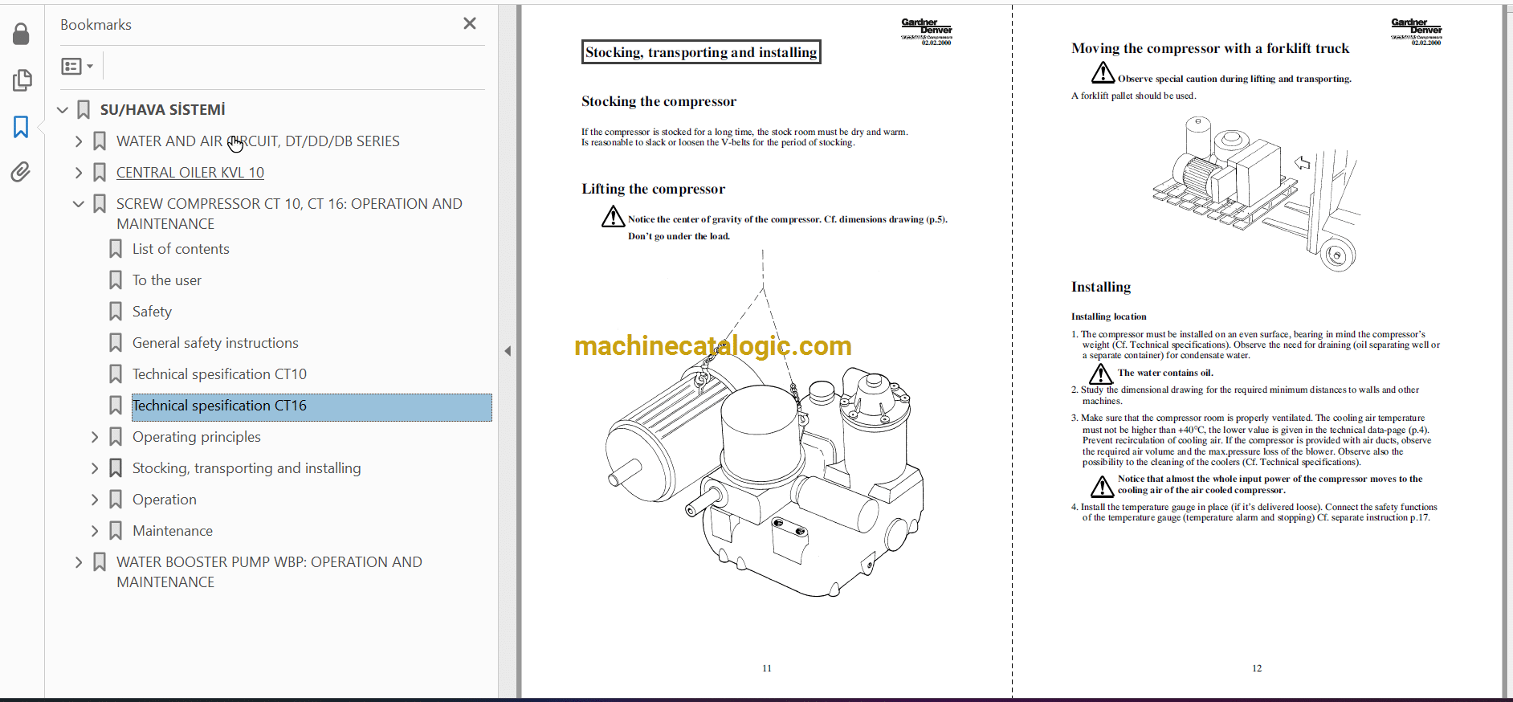
Task: Click the 'Stocking the compressor' heading on page 11
Action: click(659, 101)
